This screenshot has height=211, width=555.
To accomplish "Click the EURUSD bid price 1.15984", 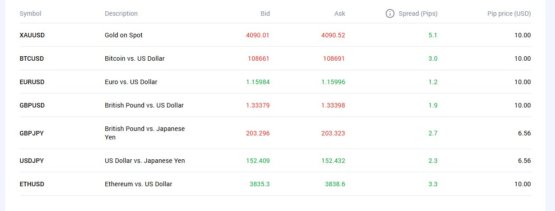I will click(x=258, y=82).
